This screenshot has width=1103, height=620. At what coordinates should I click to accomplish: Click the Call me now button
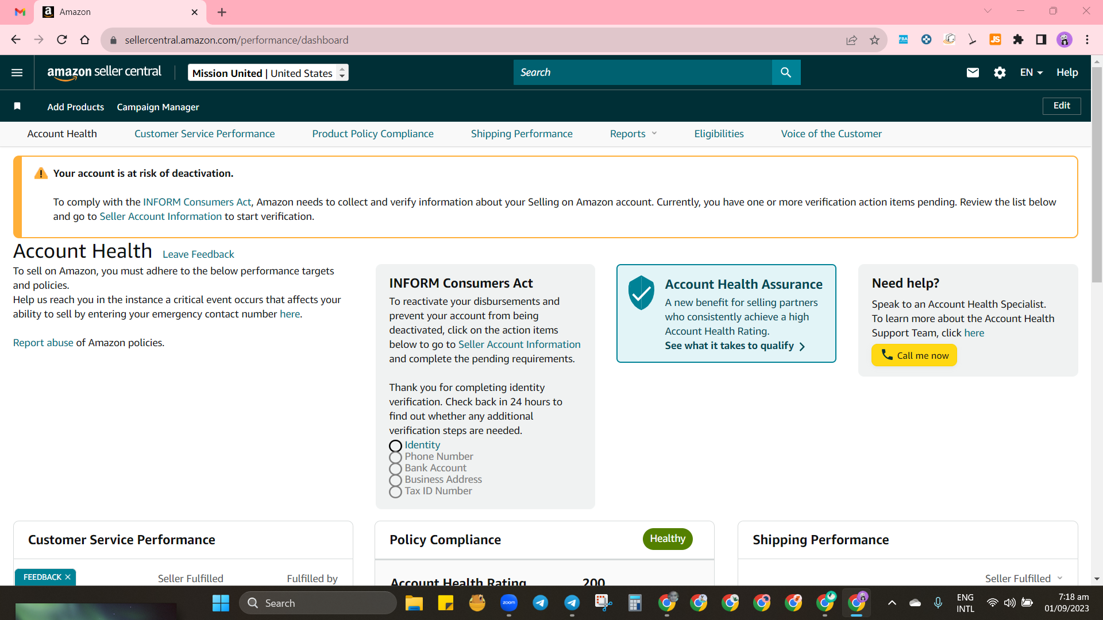click(x=914, y=355)
